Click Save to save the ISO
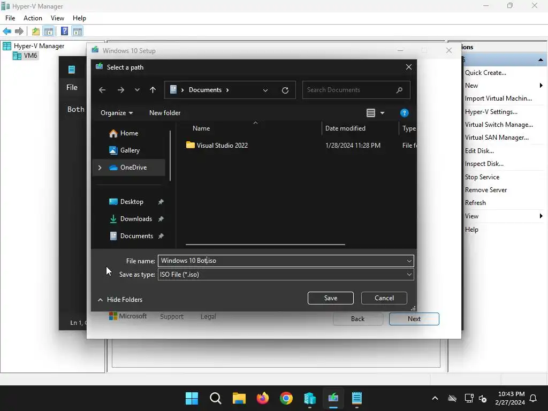The width and height of the screenshot is (548, 411). 331,298
